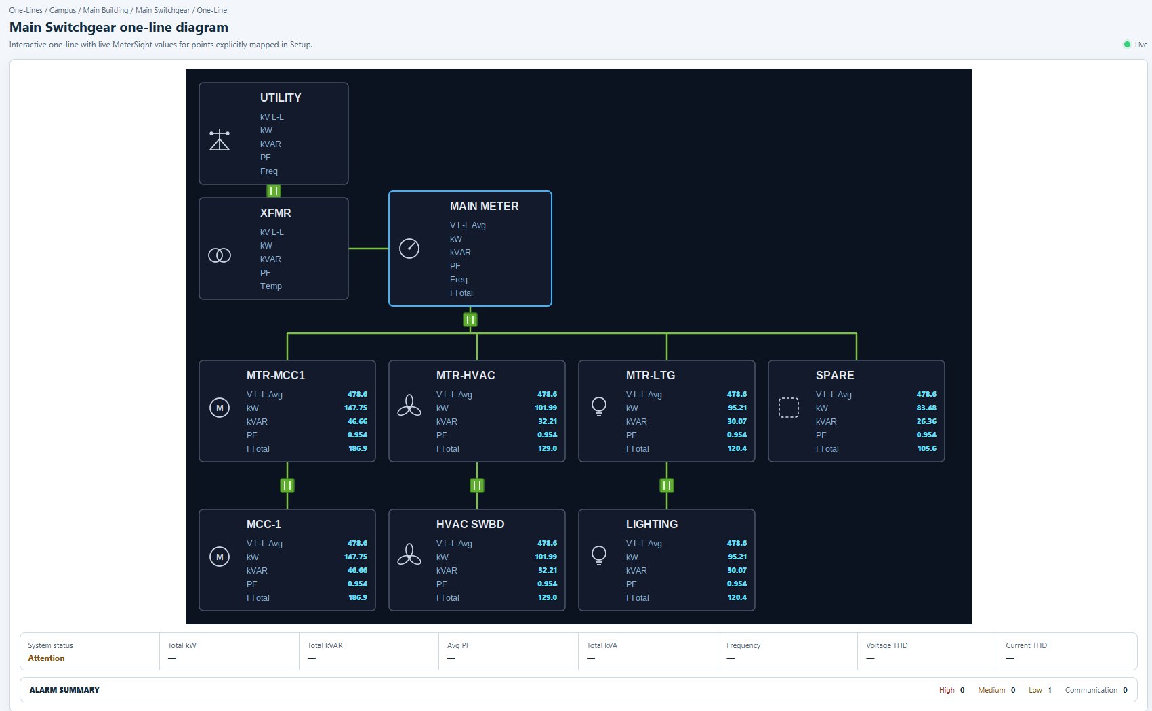Click SPARE I Total value 105.6
Viewport: 1152px width, 711px height.
pos(927,448)
